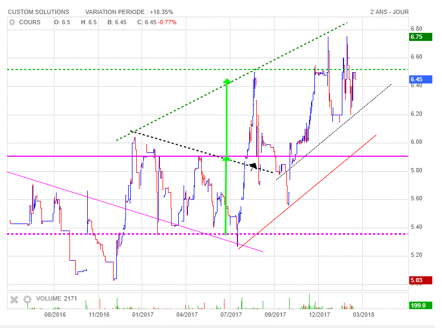442x328 pixels.
Task: Click the 5.80 price axis label
Action: (x=416, y=171)
